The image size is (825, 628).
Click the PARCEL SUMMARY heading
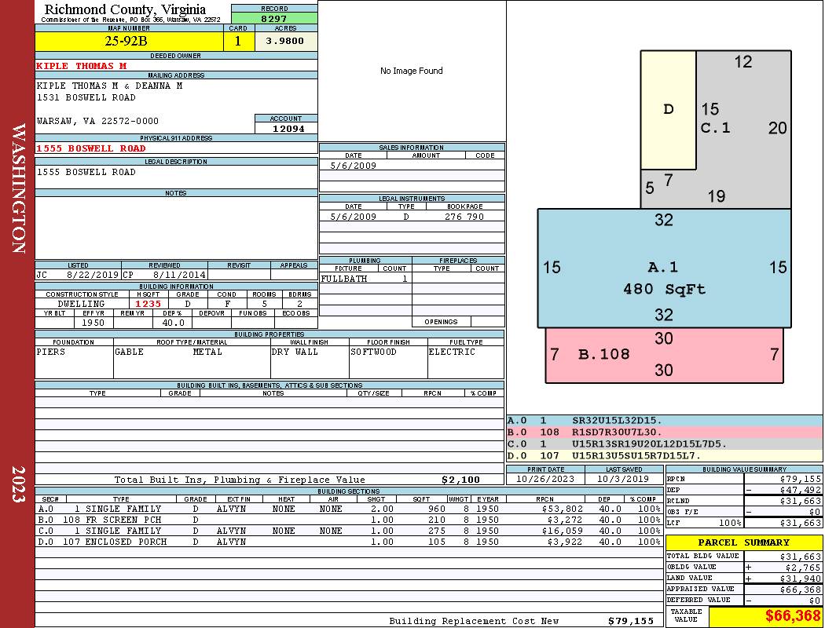743,542
